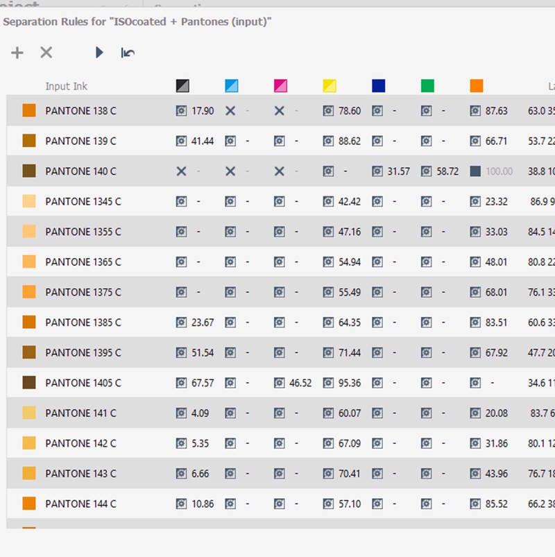Edit yellow value 67.09 for PANTONE 142 C

pyautogui.click(x=350, y=443)
